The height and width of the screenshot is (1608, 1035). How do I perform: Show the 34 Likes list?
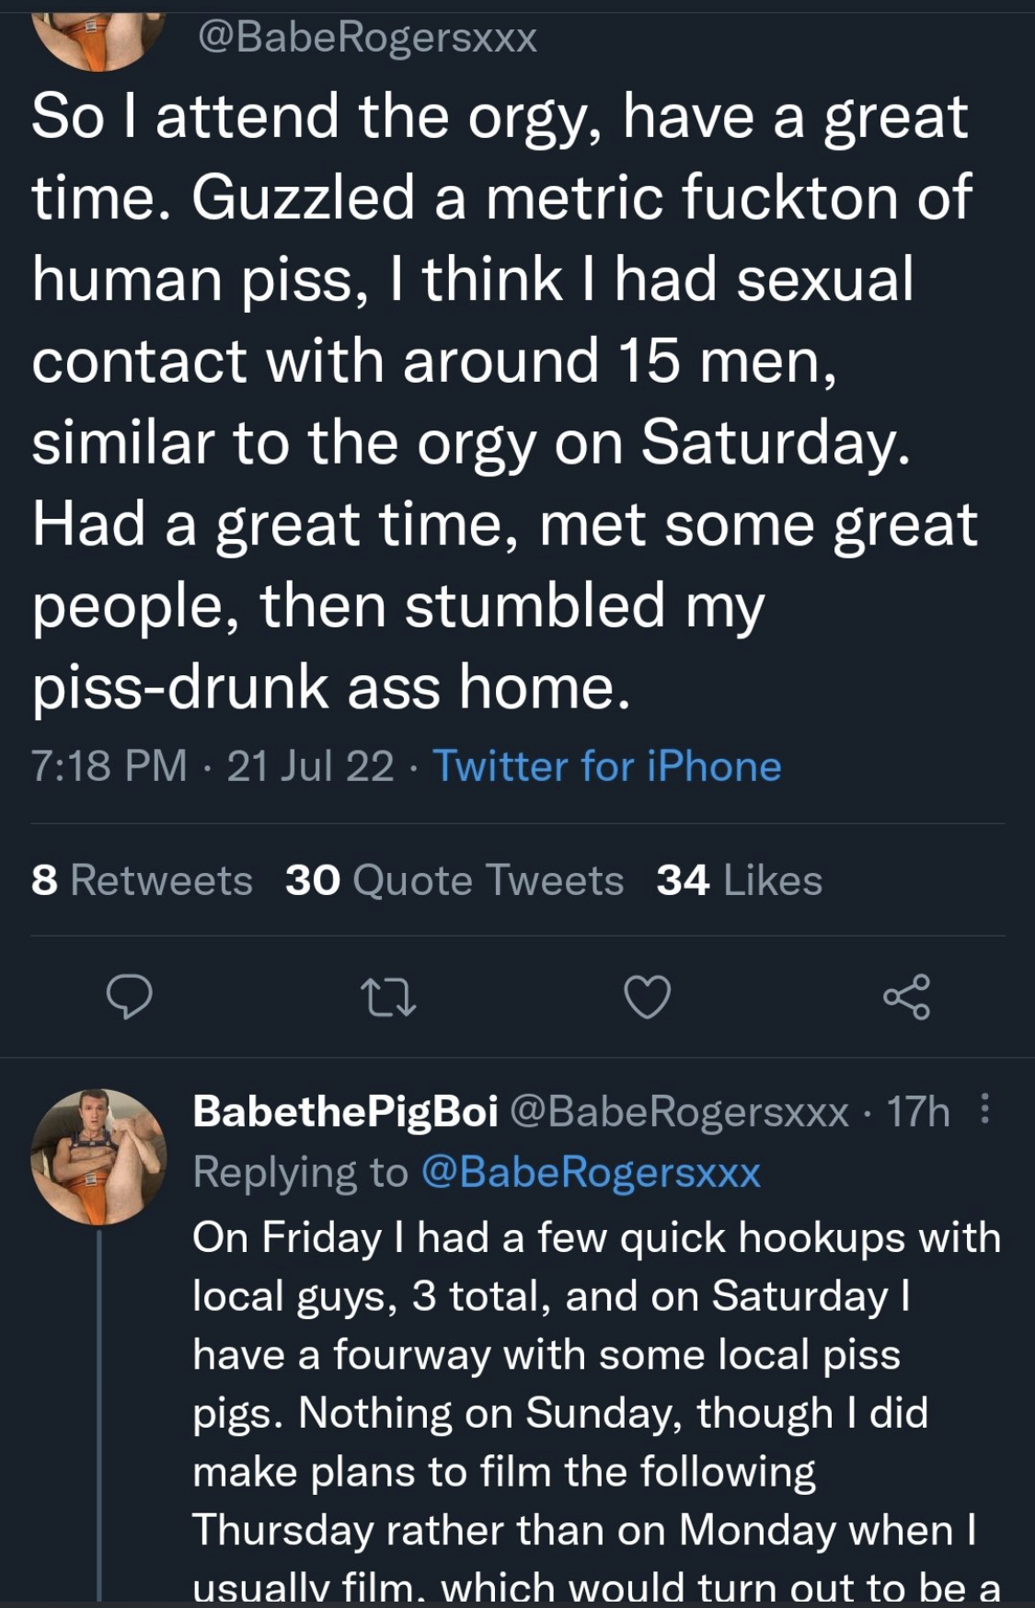point(740,880)
